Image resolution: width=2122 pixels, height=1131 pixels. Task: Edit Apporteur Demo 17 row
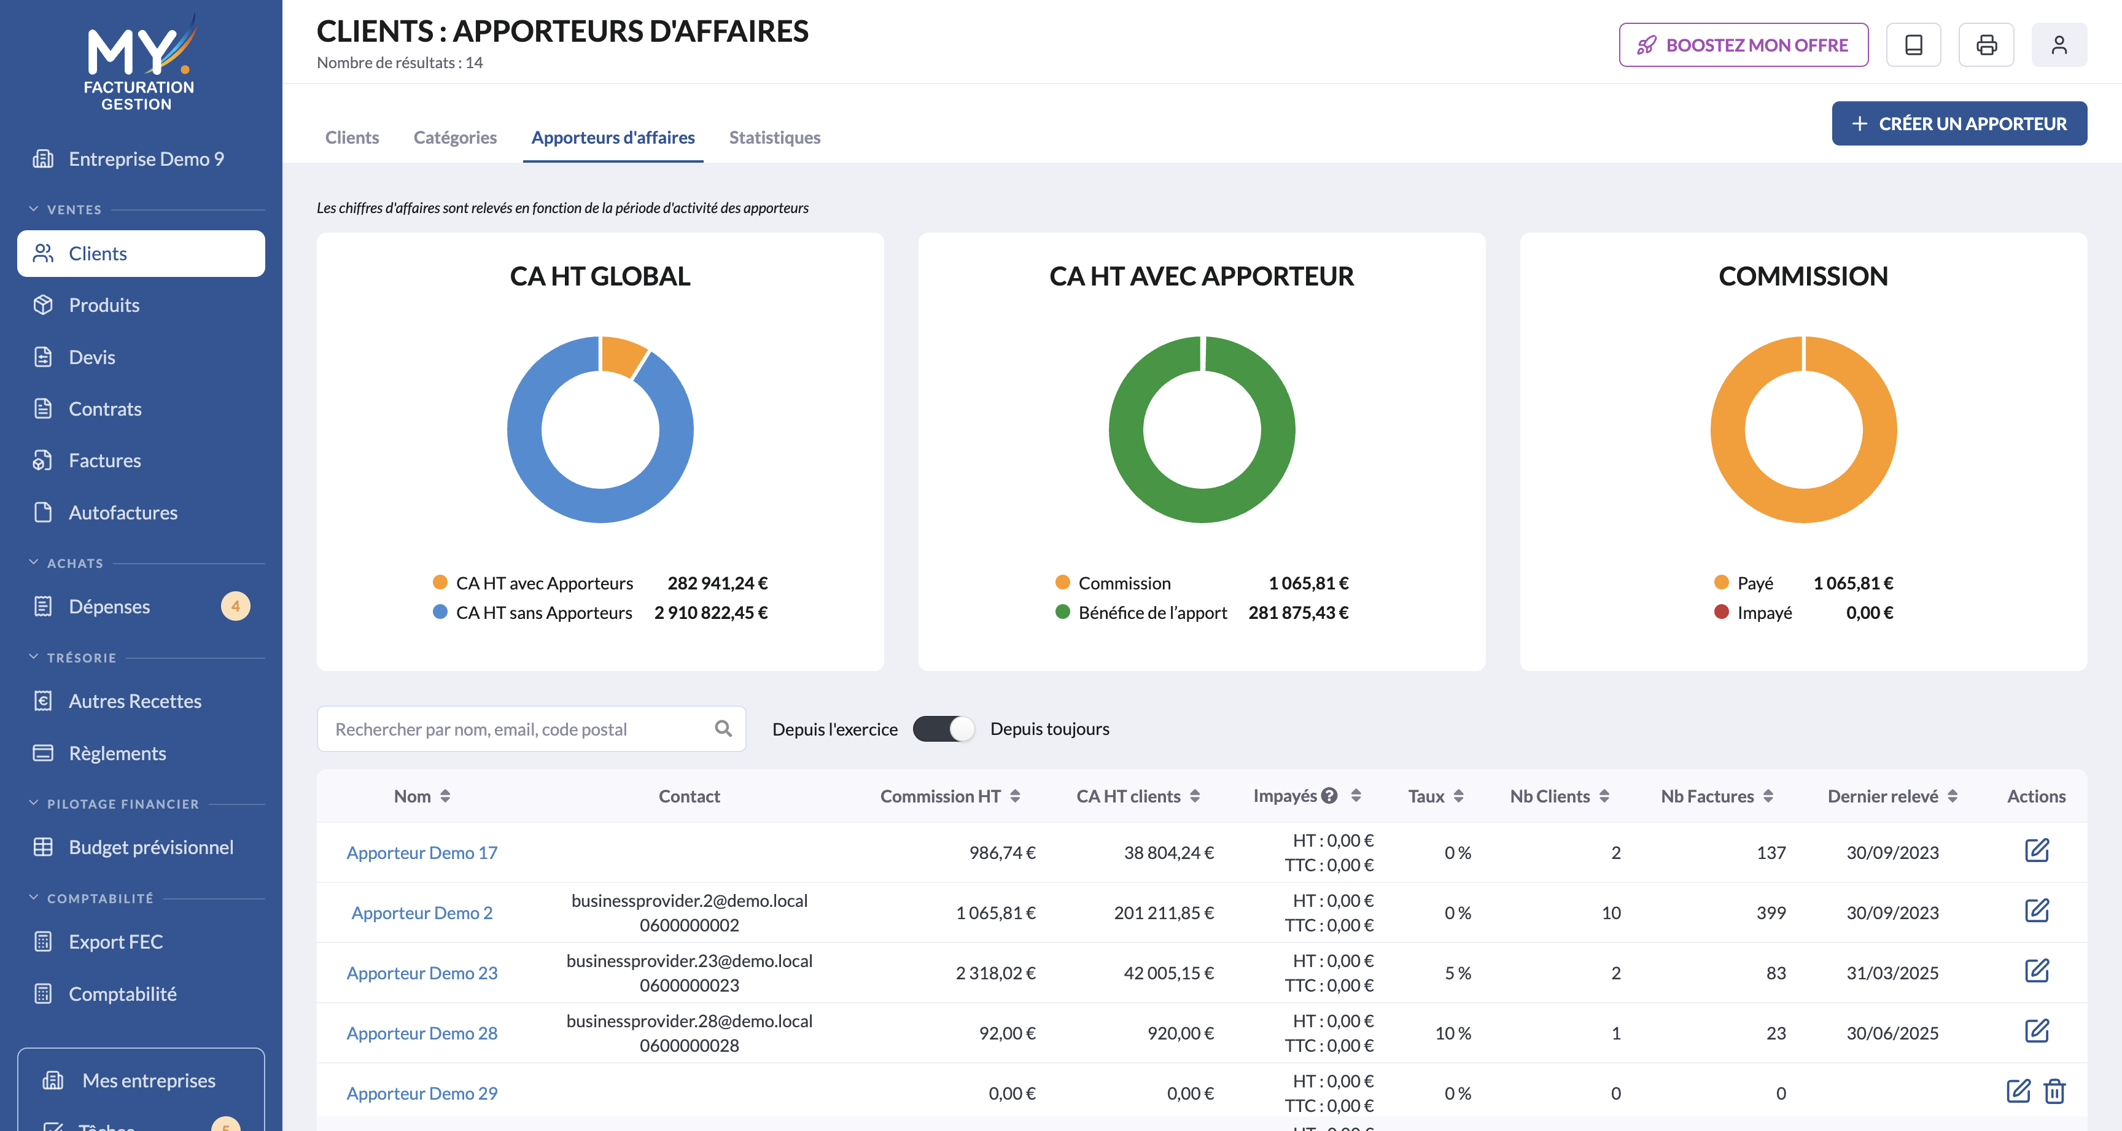2036,850
